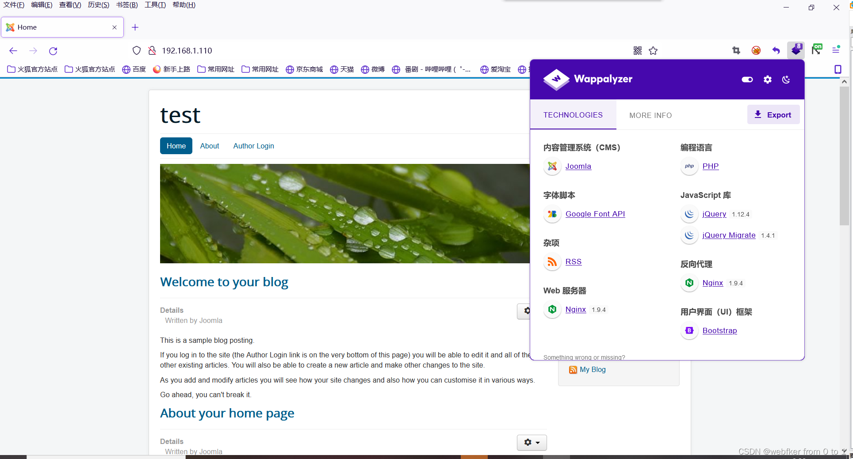Open a new browser tab

point(135,27)
